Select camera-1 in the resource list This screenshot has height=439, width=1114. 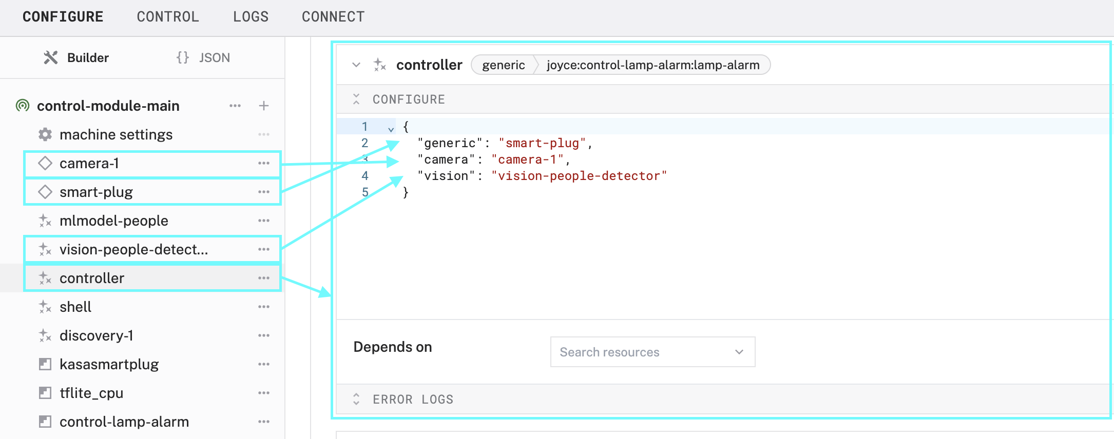(x=89, y=163)
